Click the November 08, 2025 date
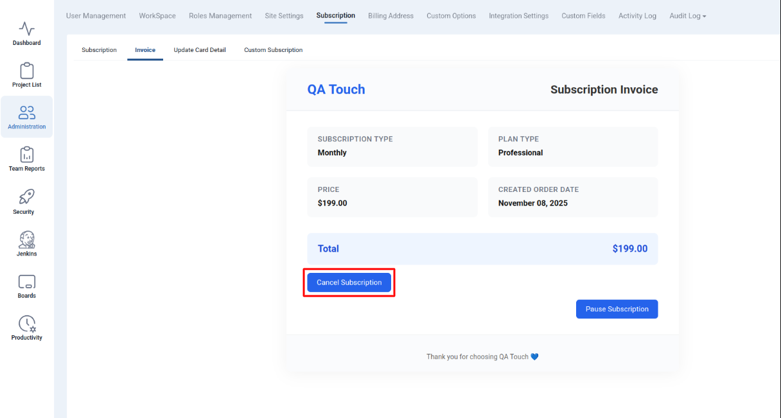781x418 pixels. [x=532, y=204]
